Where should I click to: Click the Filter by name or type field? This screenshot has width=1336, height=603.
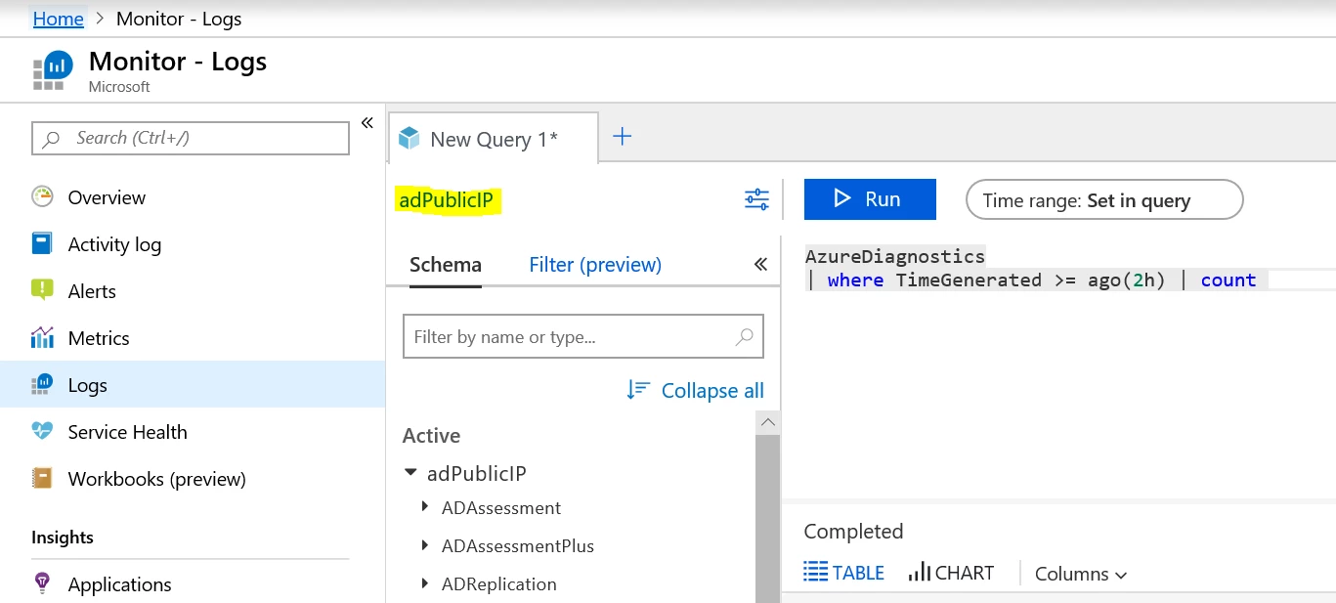point(583,337)
